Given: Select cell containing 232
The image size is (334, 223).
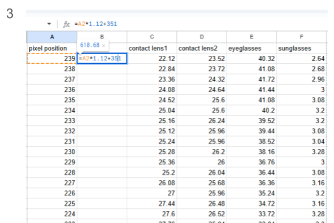Looking at the screenshot, I should 52,131.
